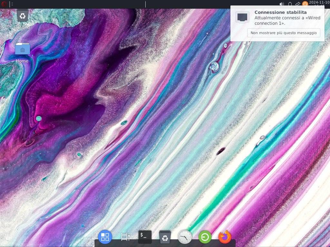
Task: Launch Firefox from the dock
Action: coord(225,237)
